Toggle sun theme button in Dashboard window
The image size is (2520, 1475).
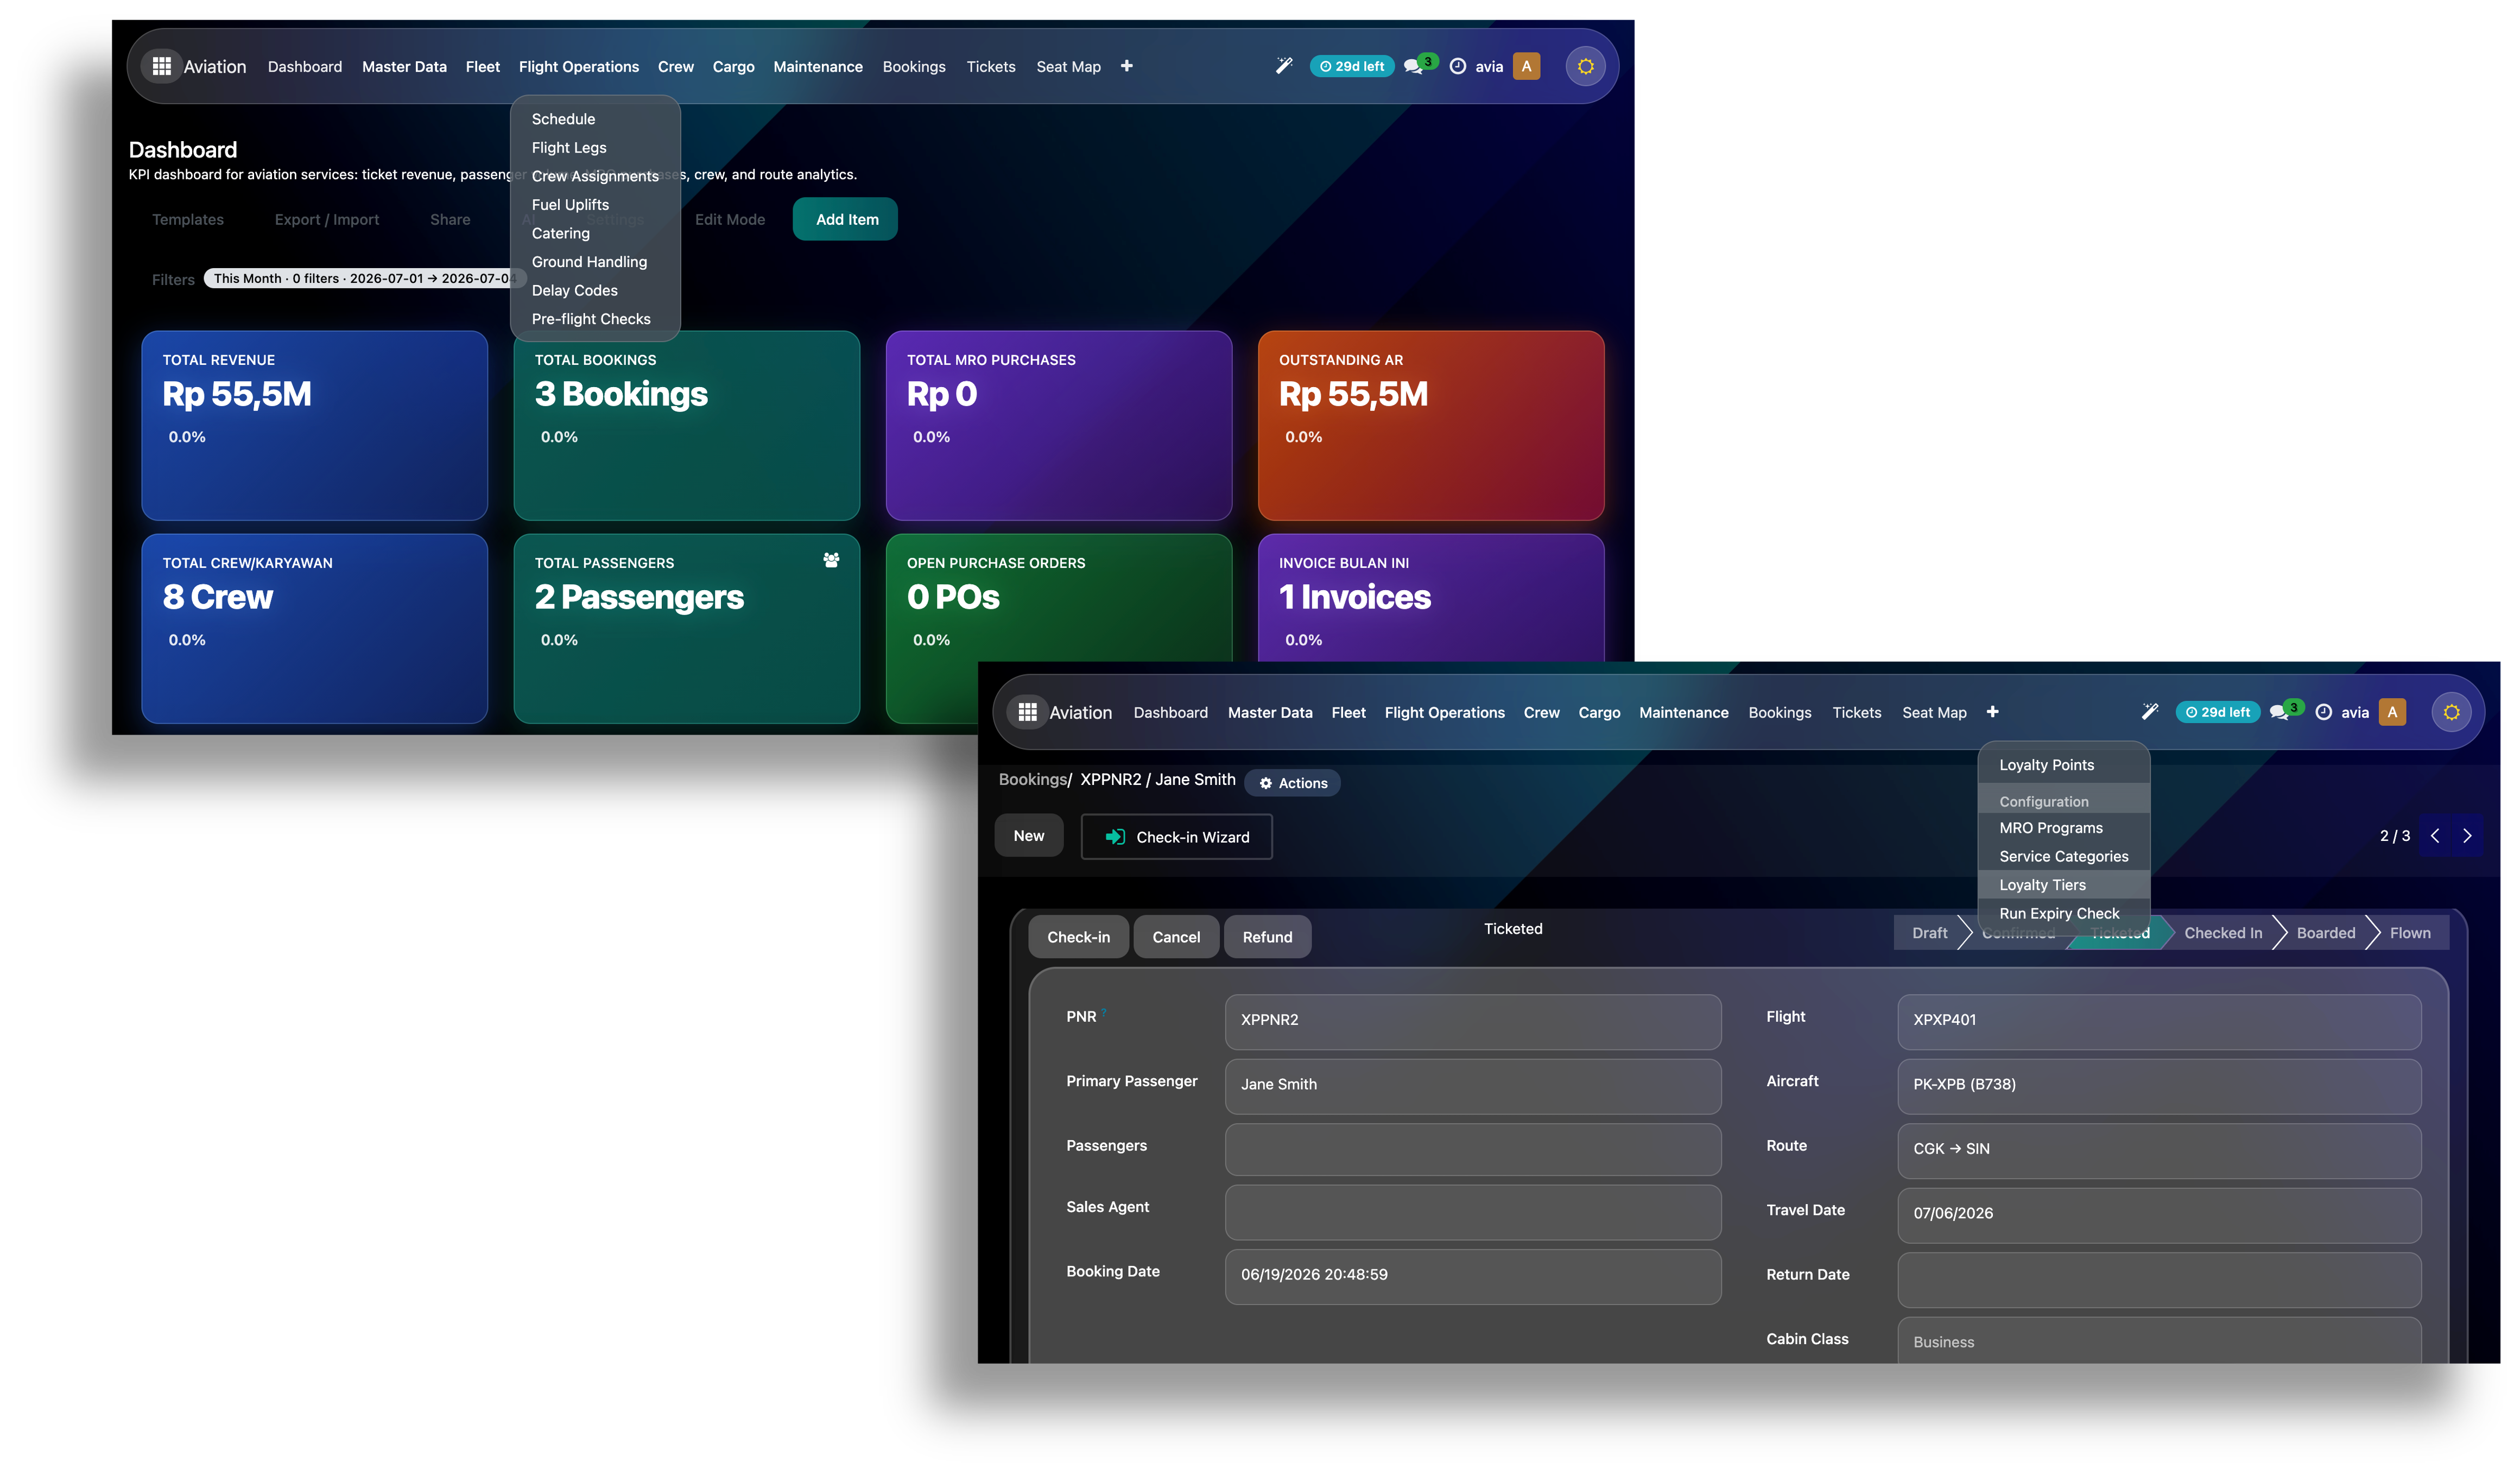coord(1586,67)
